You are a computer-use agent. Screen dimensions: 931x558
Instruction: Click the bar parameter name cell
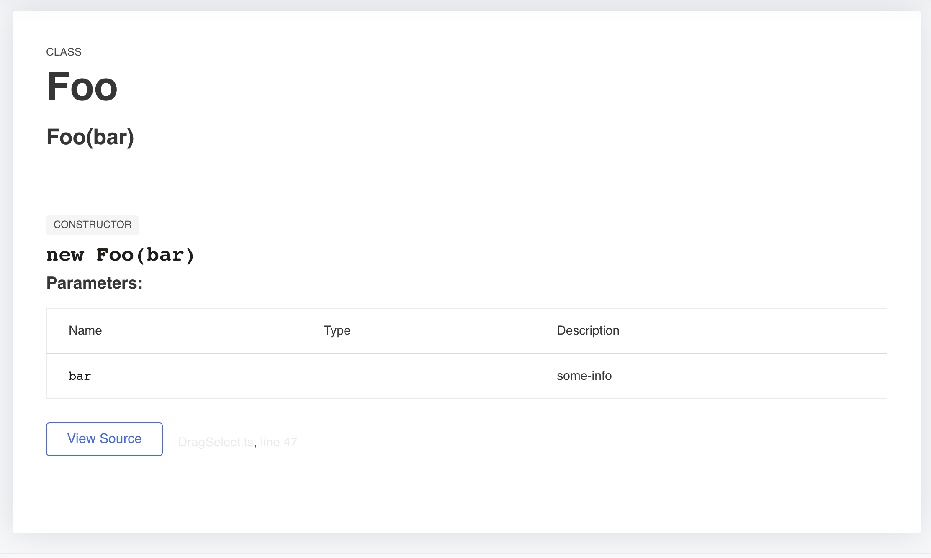(x=80, y=376)
